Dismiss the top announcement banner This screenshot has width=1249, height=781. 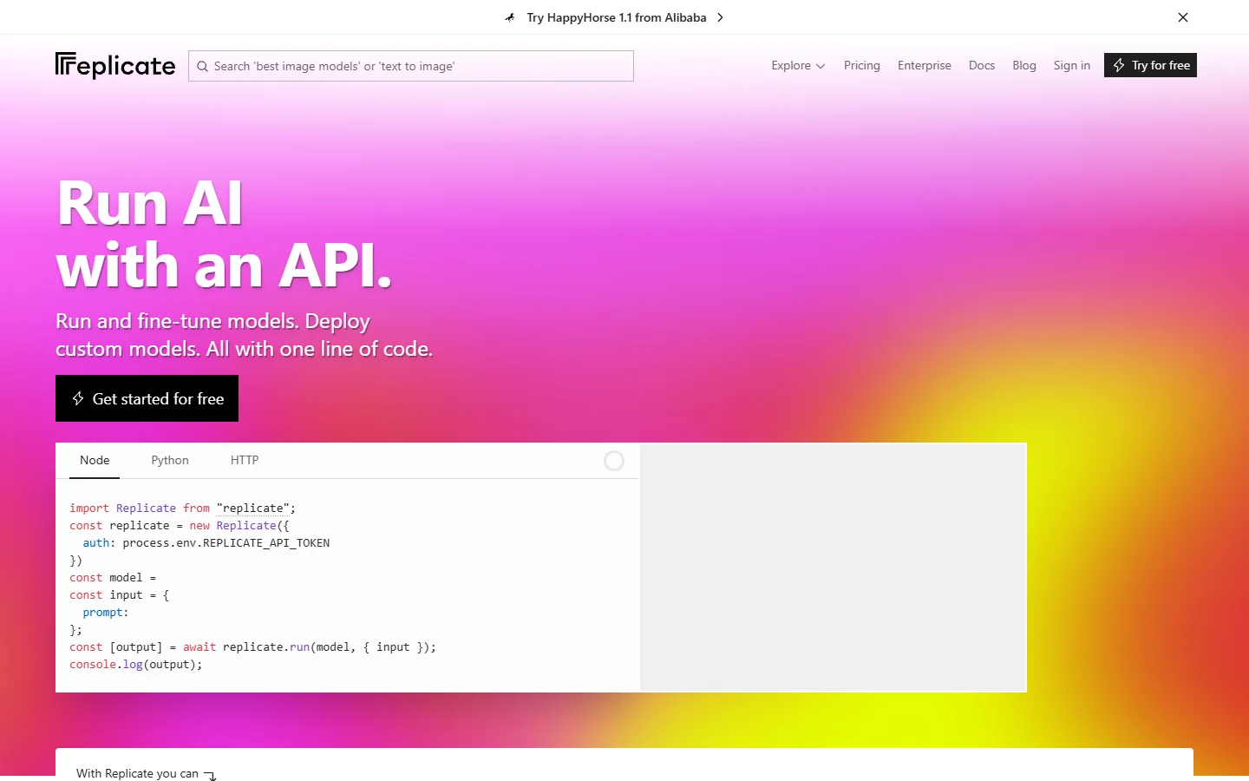(1183, 17)
